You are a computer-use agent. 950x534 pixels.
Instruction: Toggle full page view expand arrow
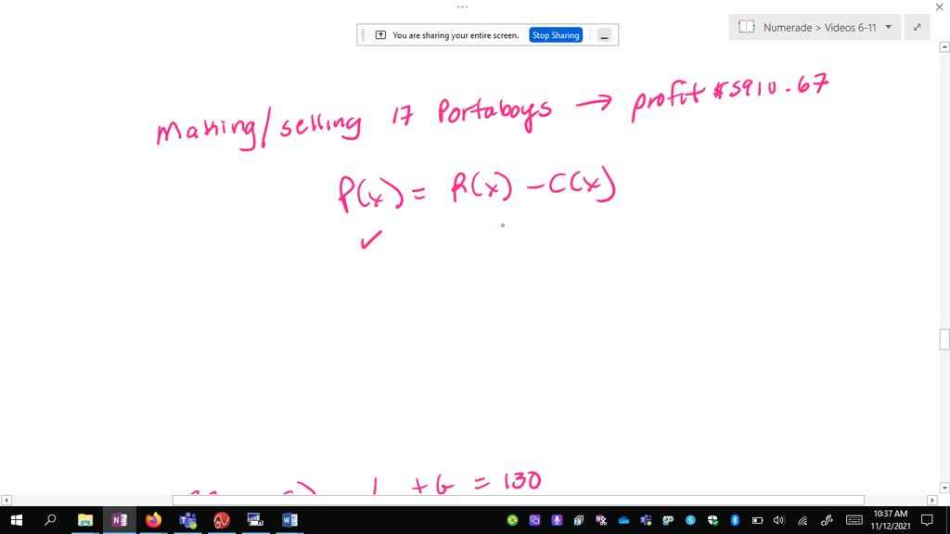click(x=917, y=28)
